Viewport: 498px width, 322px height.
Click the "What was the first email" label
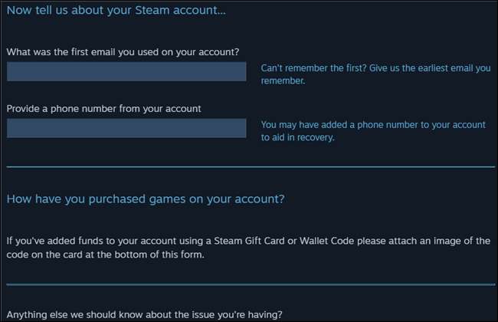point(123,51)
